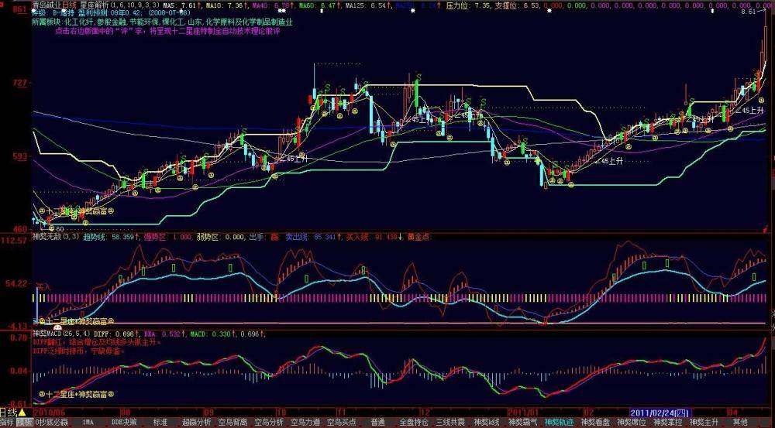Open the 日线 period selector yellow triangle
Screen dimensions: 775x428
pyautogui.click(x=22, y=413)
